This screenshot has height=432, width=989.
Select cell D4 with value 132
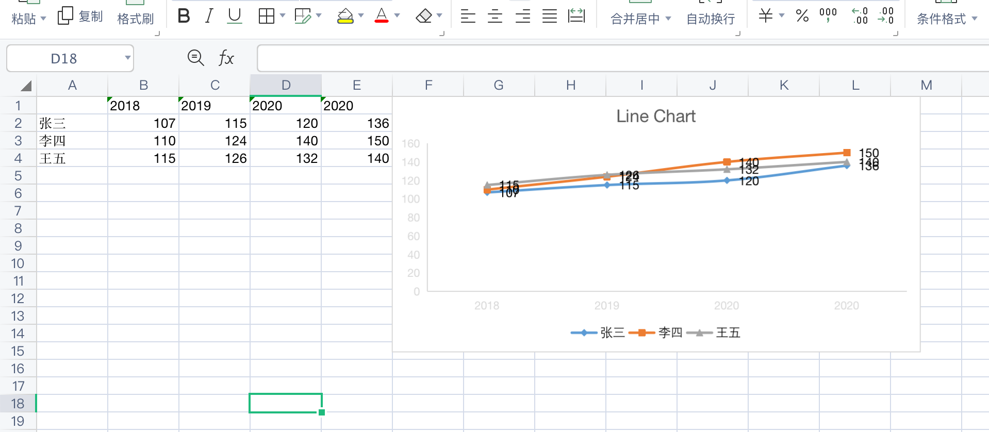[286, 158]
